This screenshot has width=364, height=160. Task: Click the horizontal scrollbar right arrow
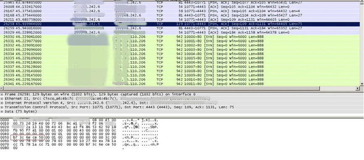pos(358,88)
